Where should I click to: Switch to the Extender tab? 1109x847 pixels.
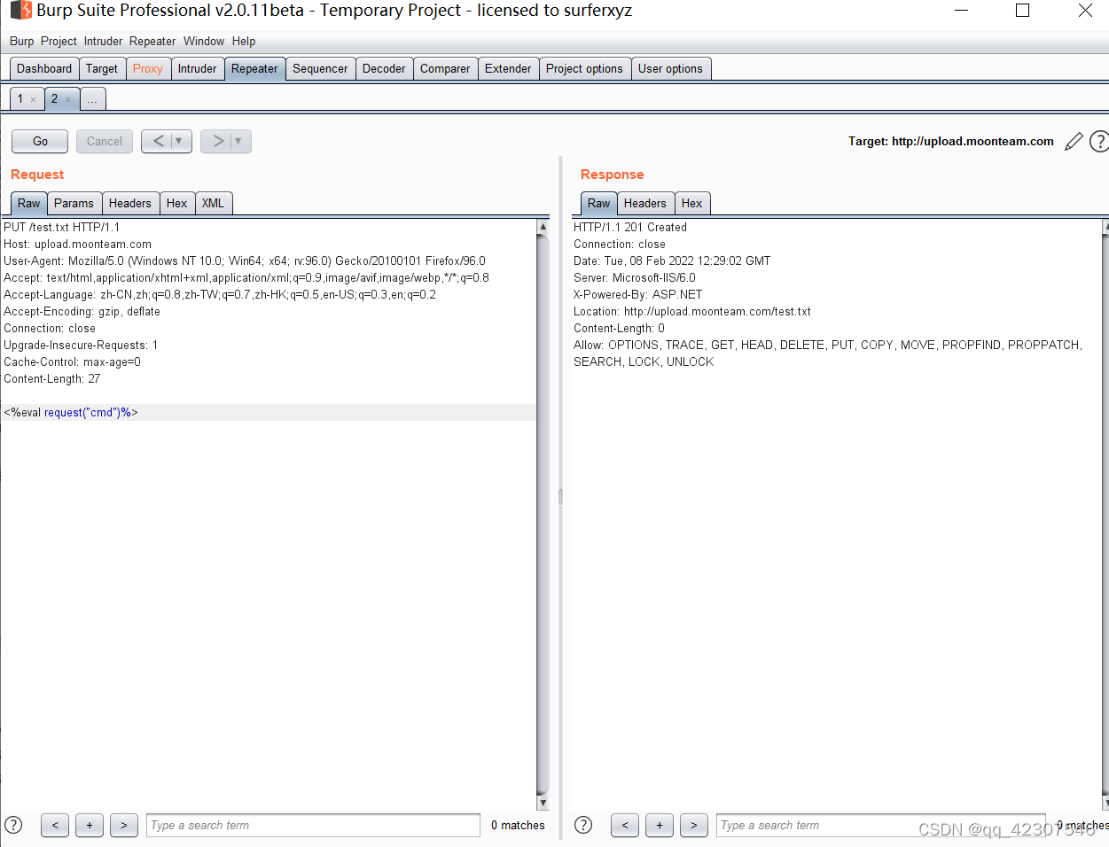(508, 68)
